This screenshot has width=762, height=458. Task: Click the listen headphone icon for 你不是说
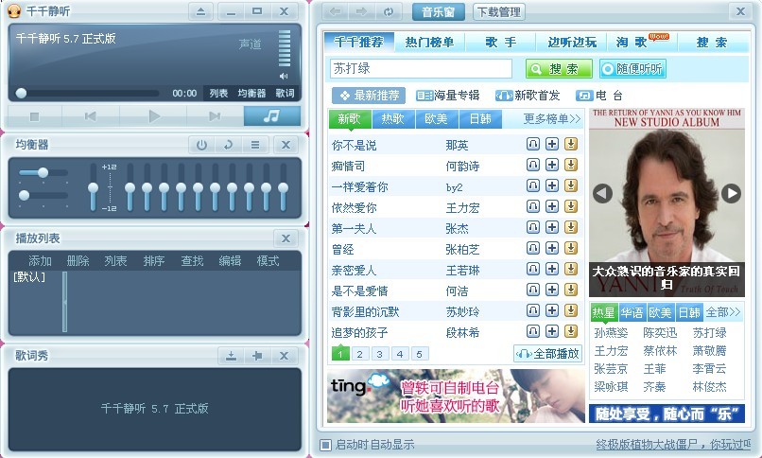point(533,144)
